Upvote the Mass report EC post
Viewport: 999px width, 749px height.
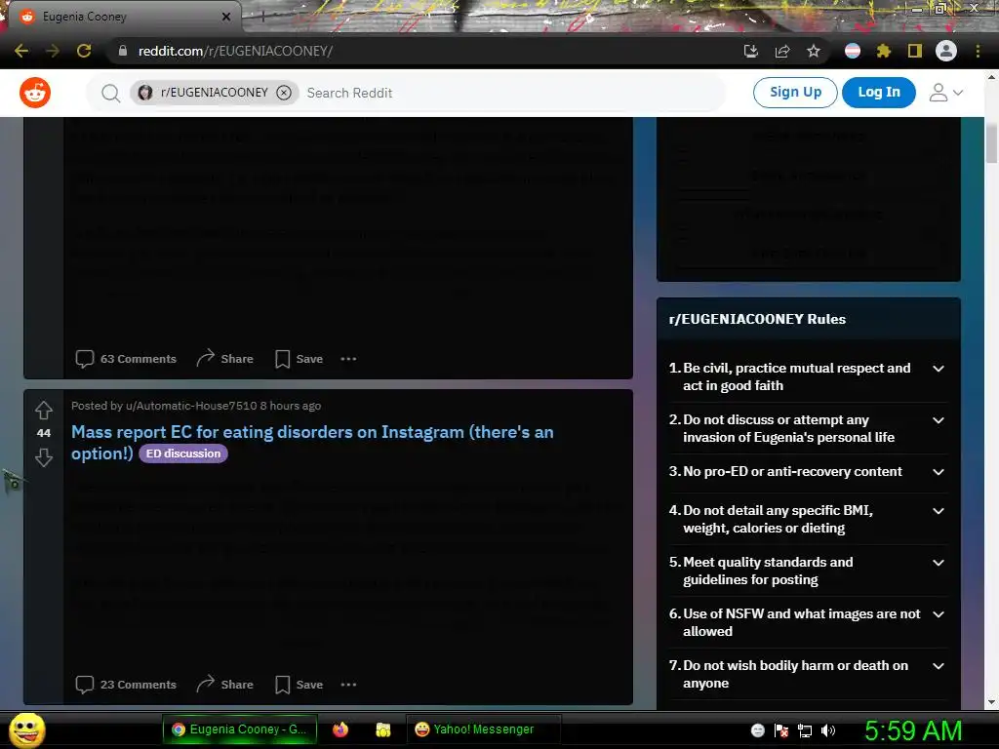point(43,411)
